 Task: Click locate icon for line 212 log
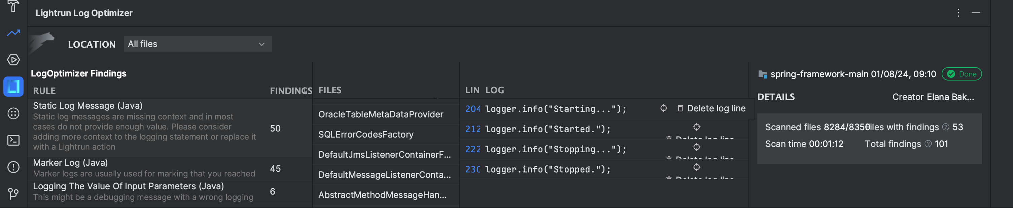coord(696,127)
